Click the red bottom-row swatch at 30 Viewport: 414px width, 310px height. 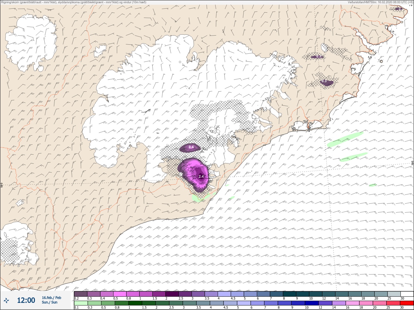[407, 303]
